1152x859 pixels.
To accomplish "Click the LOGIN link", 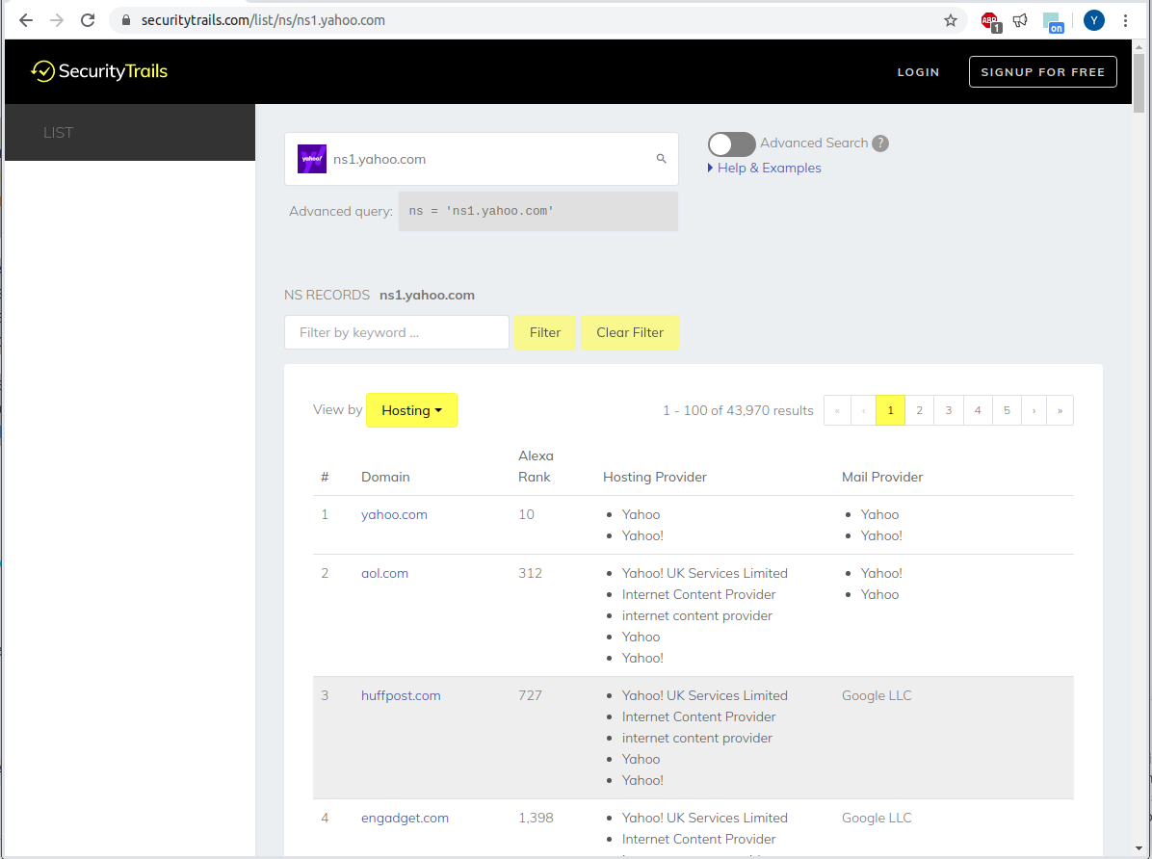I will click(918, 72).
